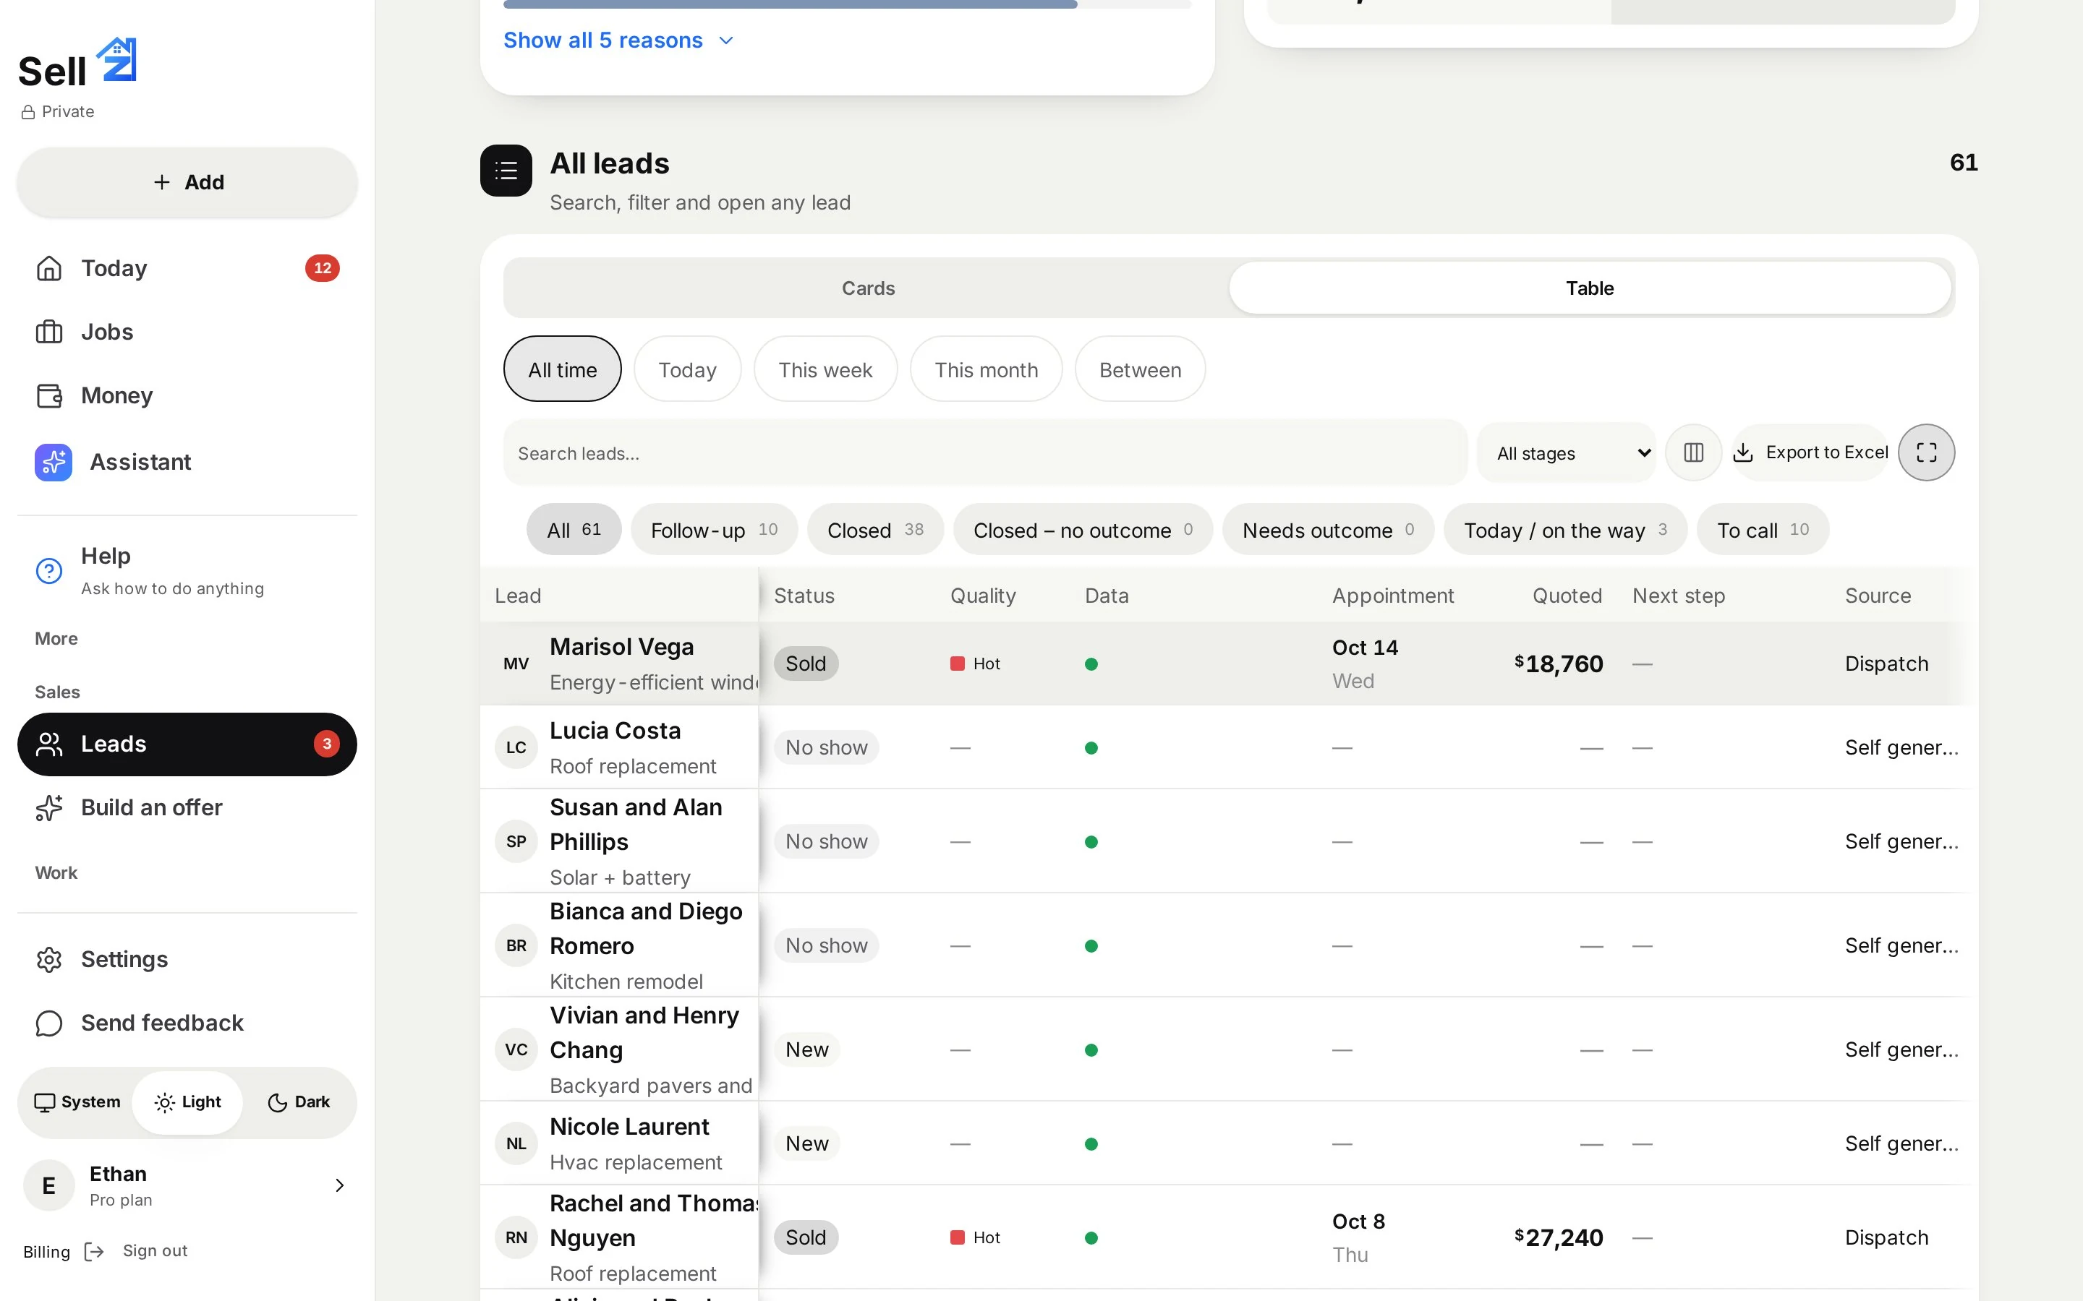Toggle column visibility icon button
Image resolution: width=2083 pixels, height=1301 pixels.
[1693, 452]
